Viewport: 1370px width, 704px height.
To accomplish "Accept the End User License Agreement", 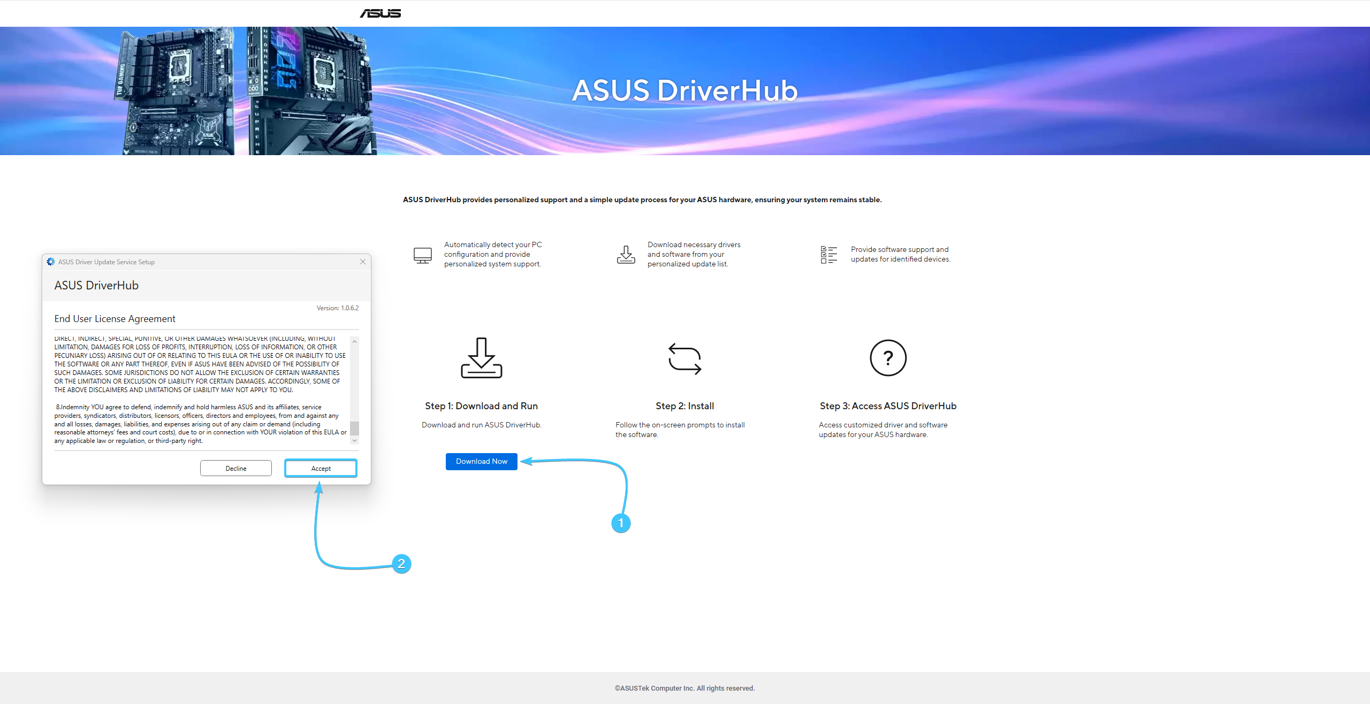I will click(321, 468).
